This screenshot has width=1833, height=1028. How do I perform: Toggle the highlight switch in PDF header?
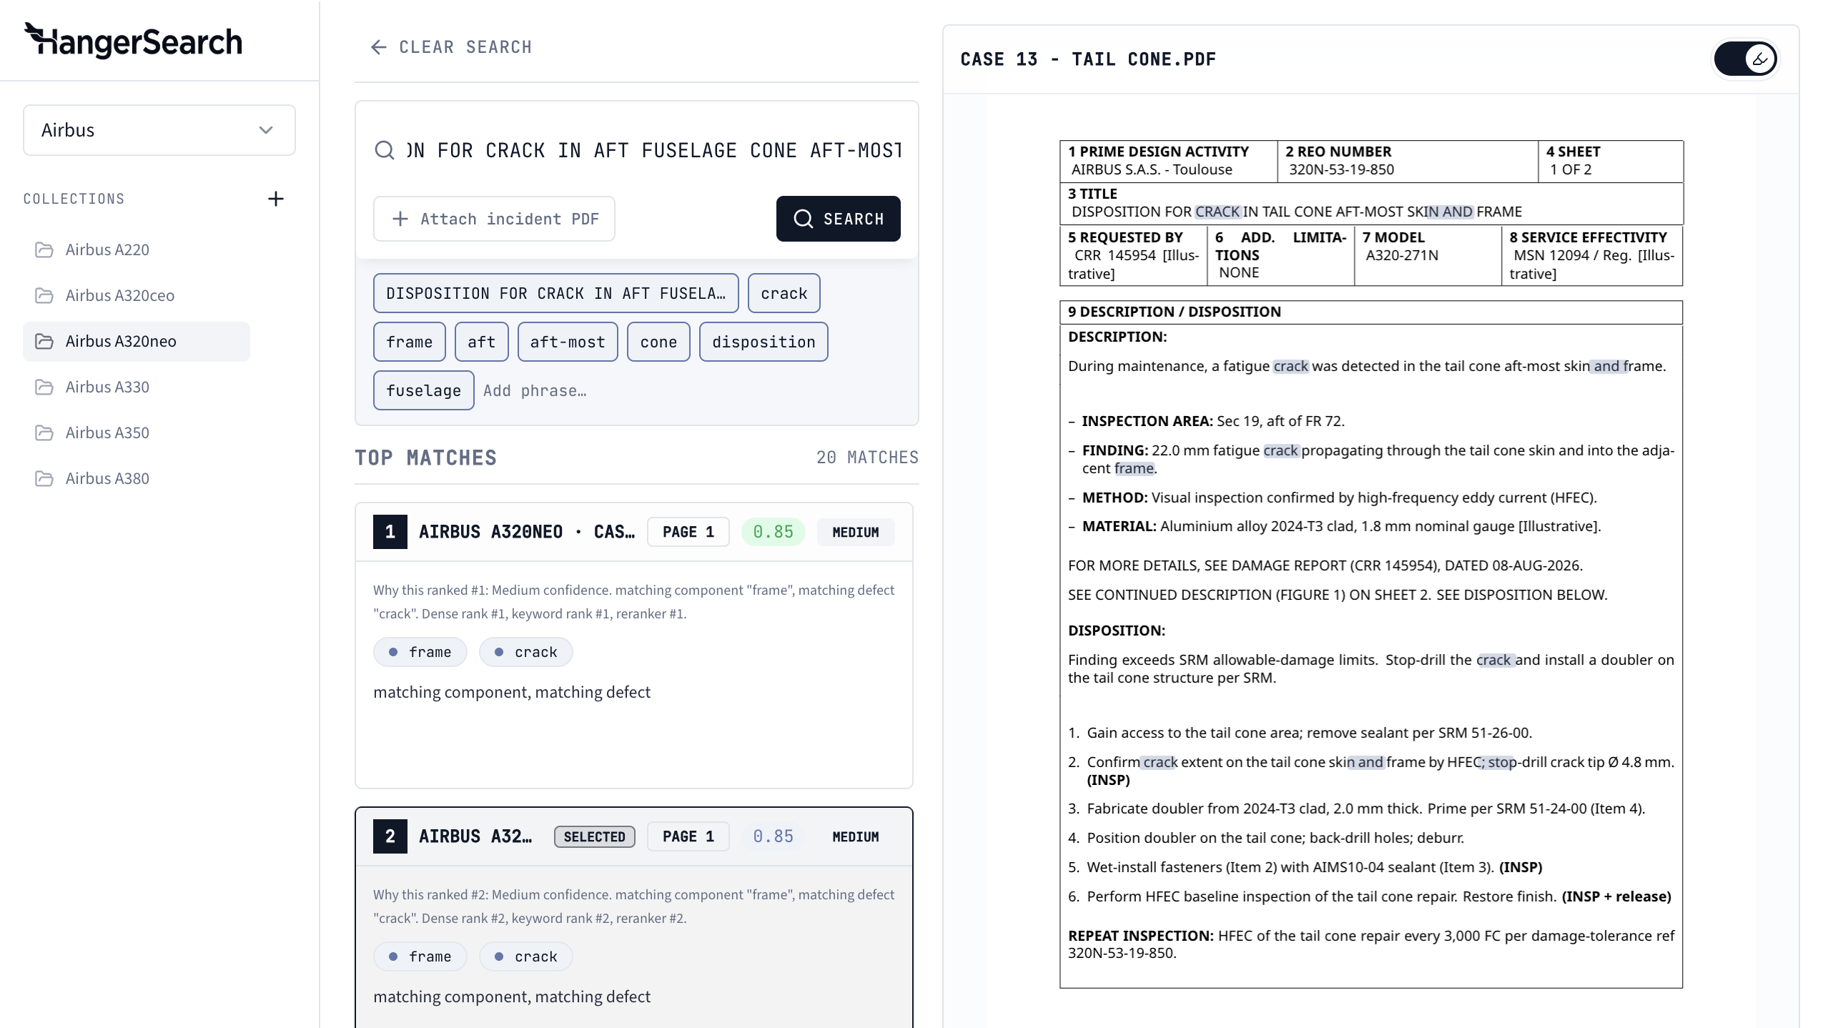click(x=1745, y=59)
